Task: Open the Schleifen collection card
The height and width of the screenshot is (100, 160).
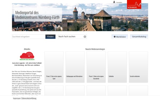Action: pos(117,67)
